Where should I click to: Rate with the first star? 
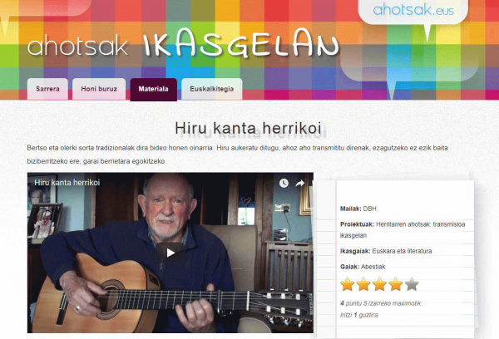point(348,284)
